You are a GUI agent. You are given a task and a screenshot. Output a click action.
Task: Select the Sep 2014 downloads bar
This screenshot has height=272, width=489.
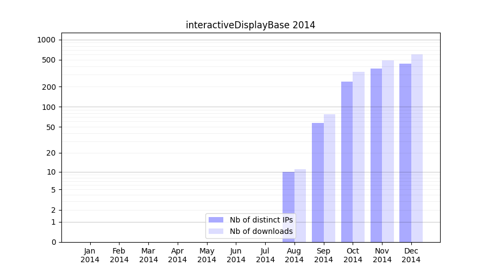(x=329, y=178)
